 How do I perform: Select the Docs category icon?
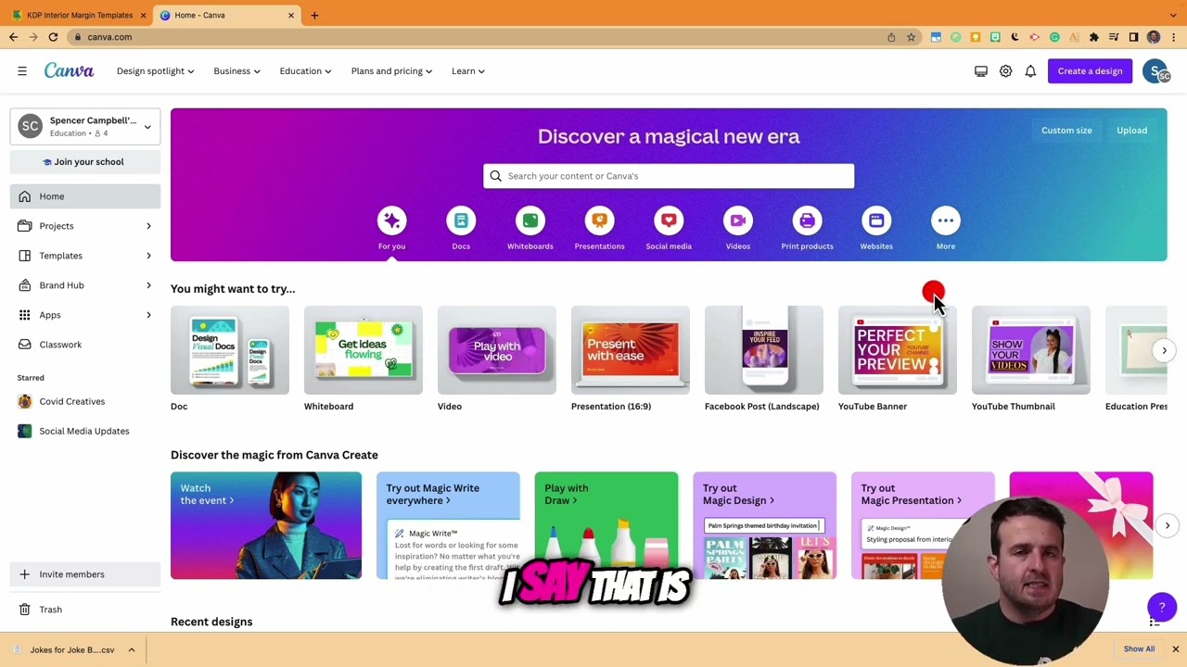click(461, 220)
